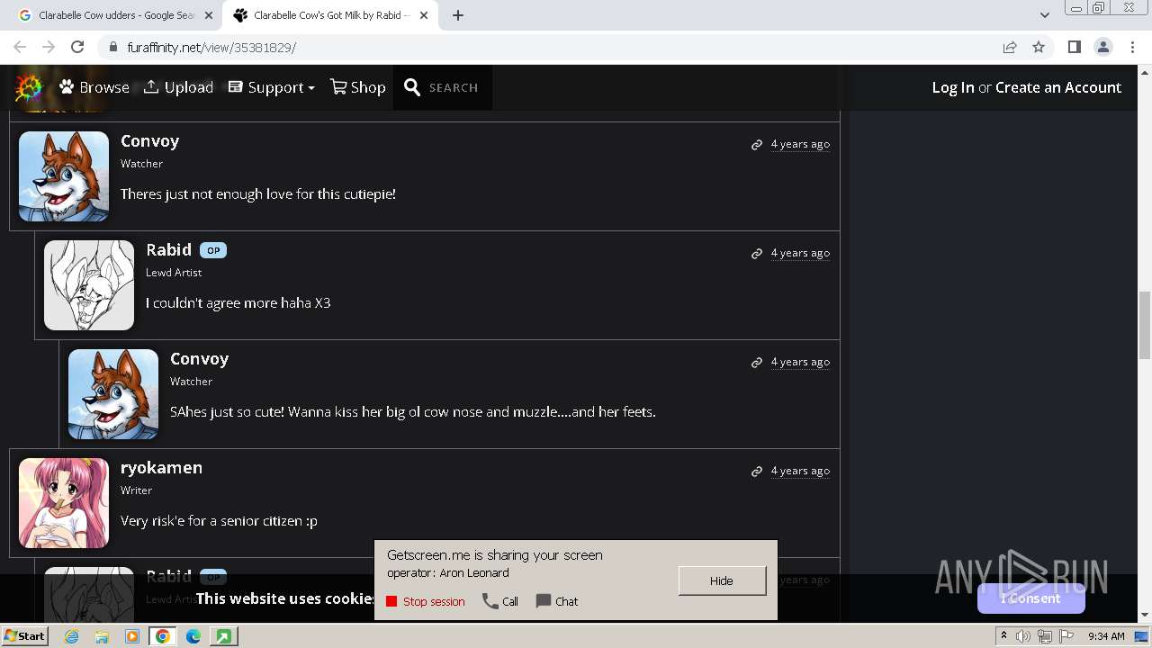Expand the tab search dropdown arrow
1152x648 pixels.
(x=1044, y=15)
